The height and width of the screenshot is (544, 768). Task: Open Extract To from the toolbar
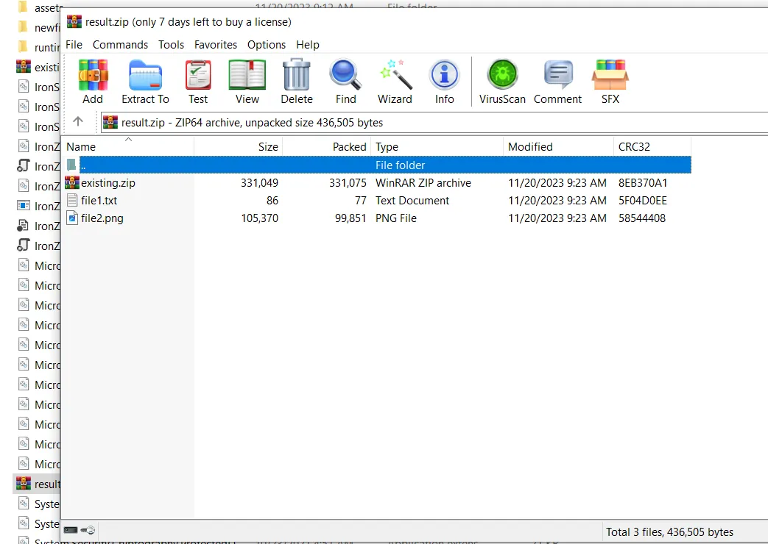click(x=145, y=82)
